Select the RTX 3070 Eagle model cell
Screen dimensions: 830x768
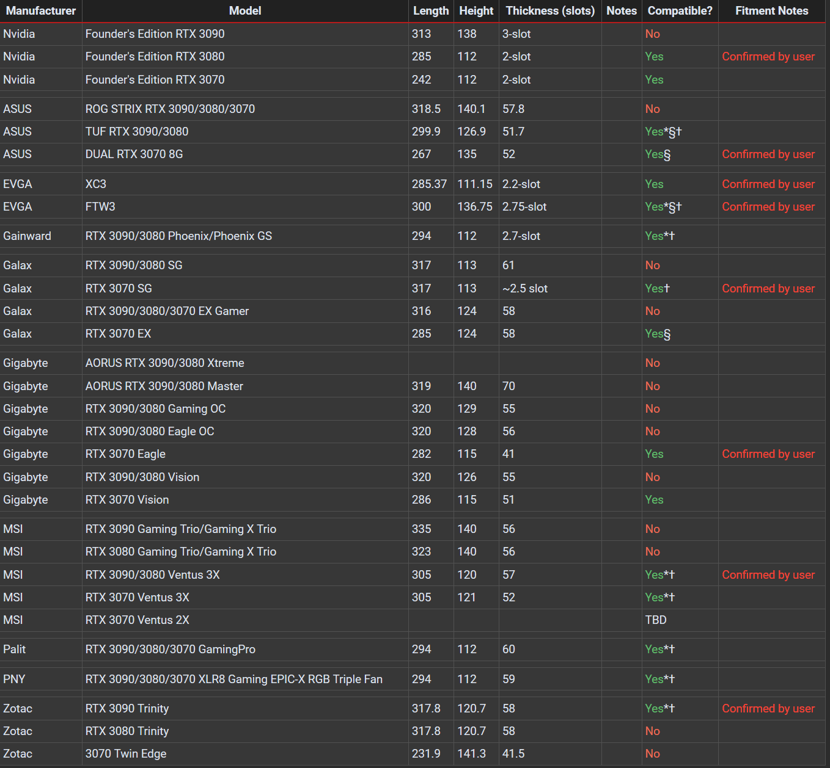click(245, 454)
